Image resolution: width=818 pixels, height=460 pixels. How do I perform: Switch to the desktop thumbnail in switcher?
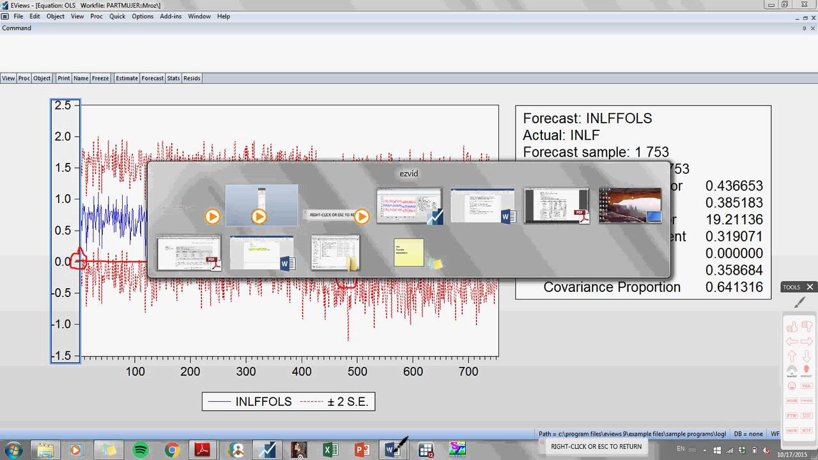click(630, 205)
